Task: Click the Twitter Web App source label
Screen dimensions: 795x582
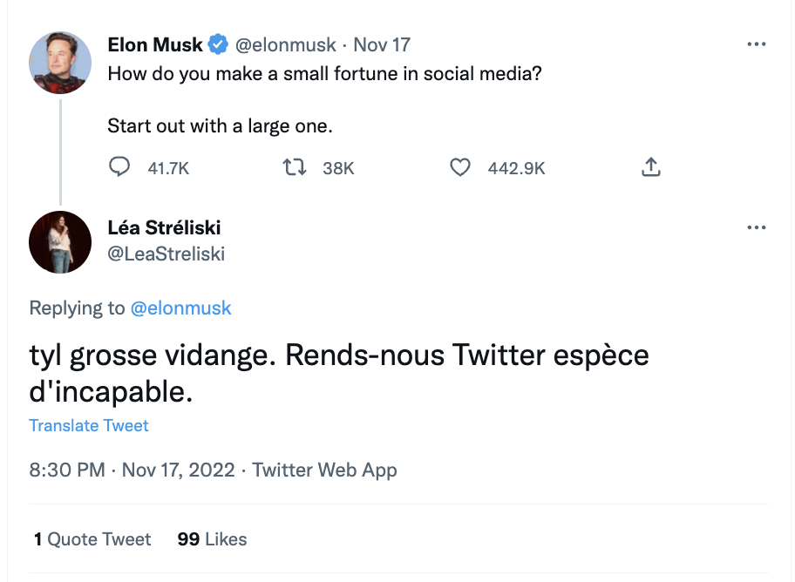Action: 324,470
